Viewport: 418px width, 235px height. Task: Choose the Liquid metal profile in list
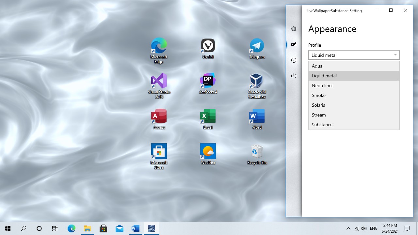coord(354,76)
